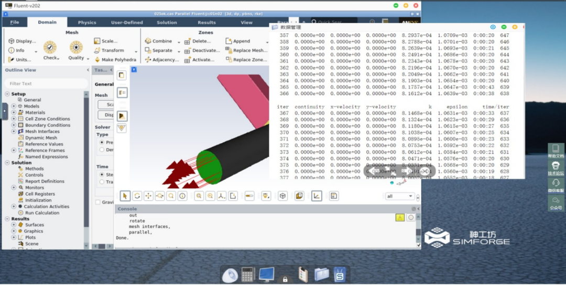
Task: Switch to the User-Defined ribbon tab
Action: [127, 22]
